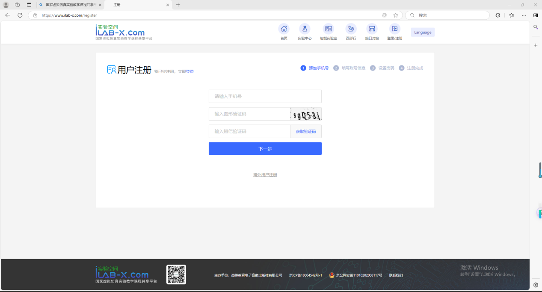Open the 西部行 navigation icon
Screen dimensions: 542x292
[351, 29]
